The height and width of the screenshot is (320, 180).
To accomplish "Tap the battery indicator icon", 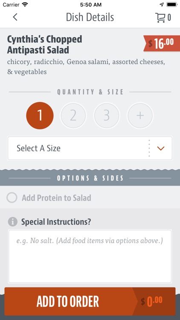I will tap(171, 5).
